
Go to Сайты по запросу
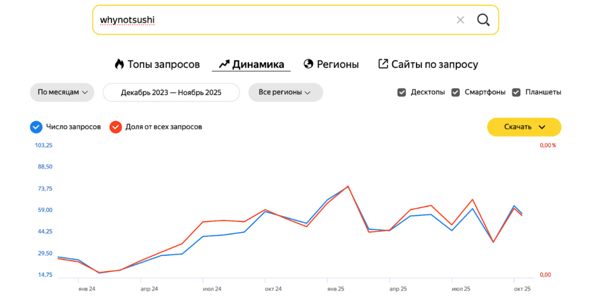(x=434, y=64)
